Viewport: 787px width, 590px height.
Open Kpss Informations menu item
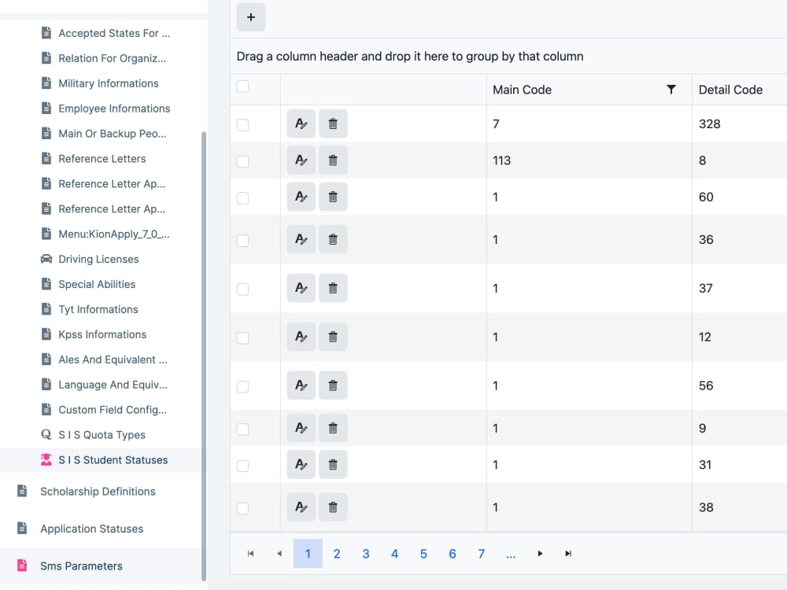pyautogui.click(x=102, y=334)
